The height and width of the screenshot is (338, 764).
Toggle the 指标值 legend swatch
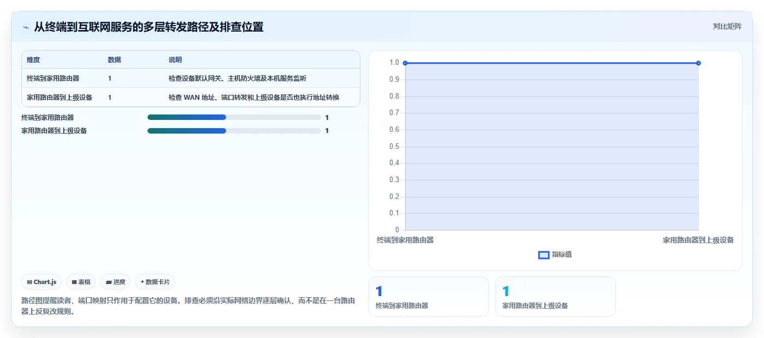544,255
